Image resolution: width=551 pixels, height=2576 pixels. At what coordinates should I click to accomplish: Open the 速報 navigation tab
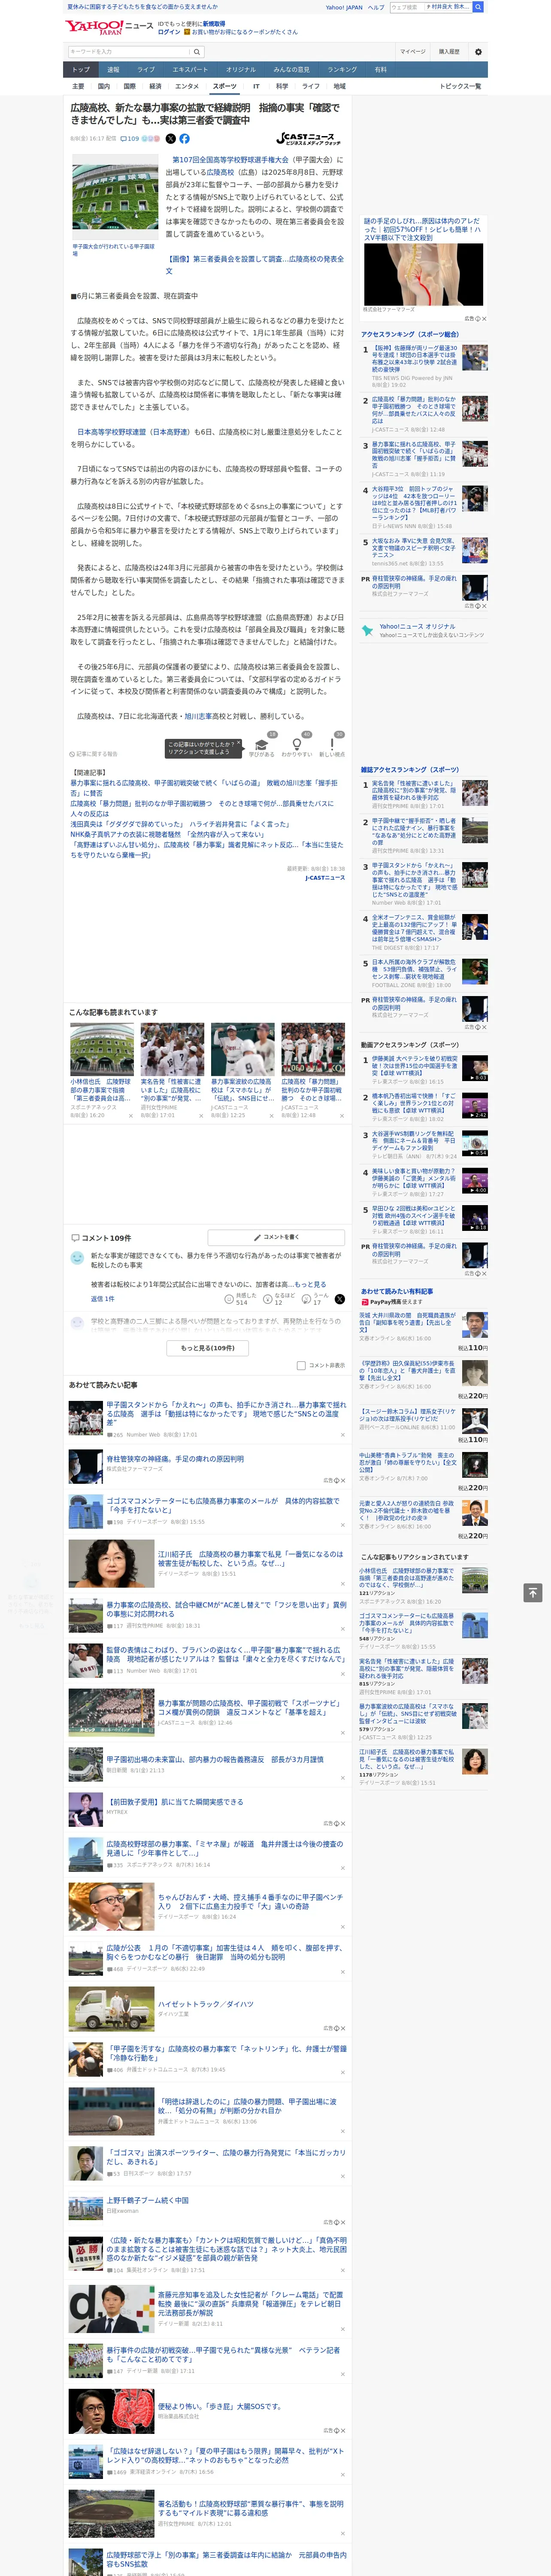coord(113,70)
